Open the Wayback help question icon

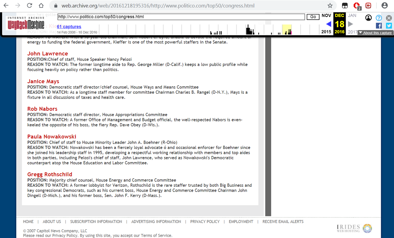(x=379, y=18)
